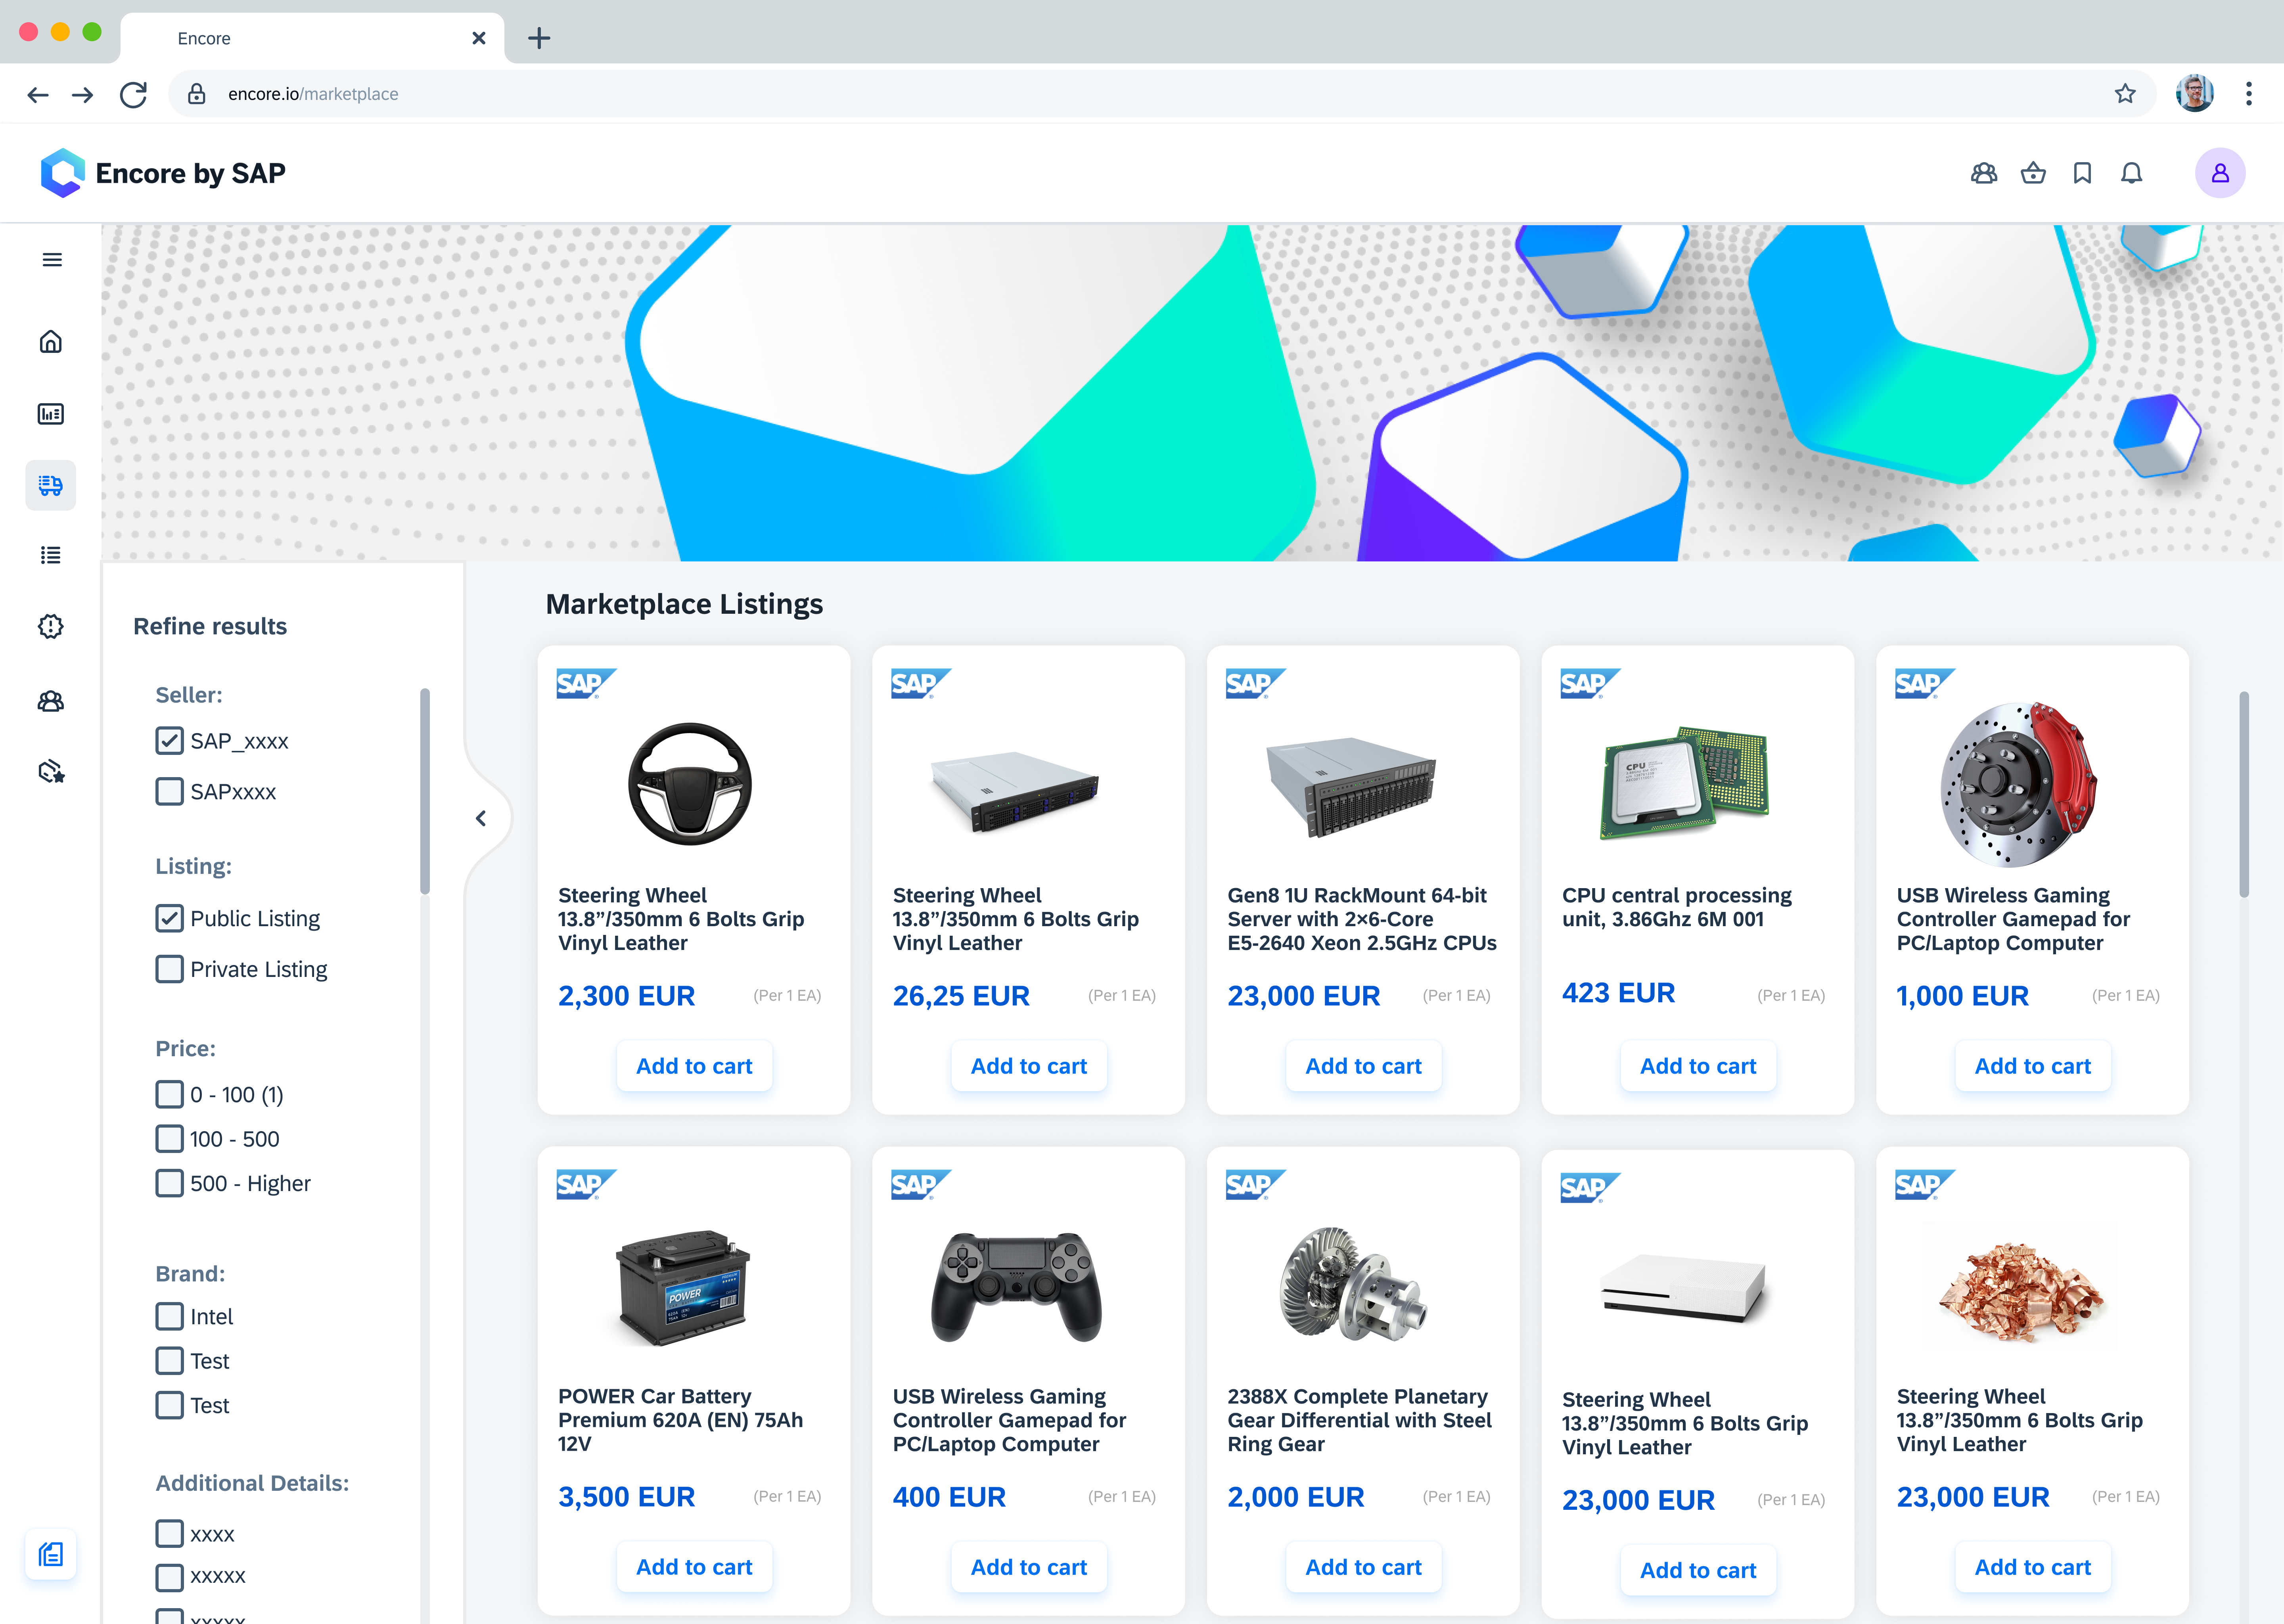This screenshot has height=1624, width=2284.
Task: Check the 500 - Higher price filter
Action: pyautogui.click(x=170, y=1183)
